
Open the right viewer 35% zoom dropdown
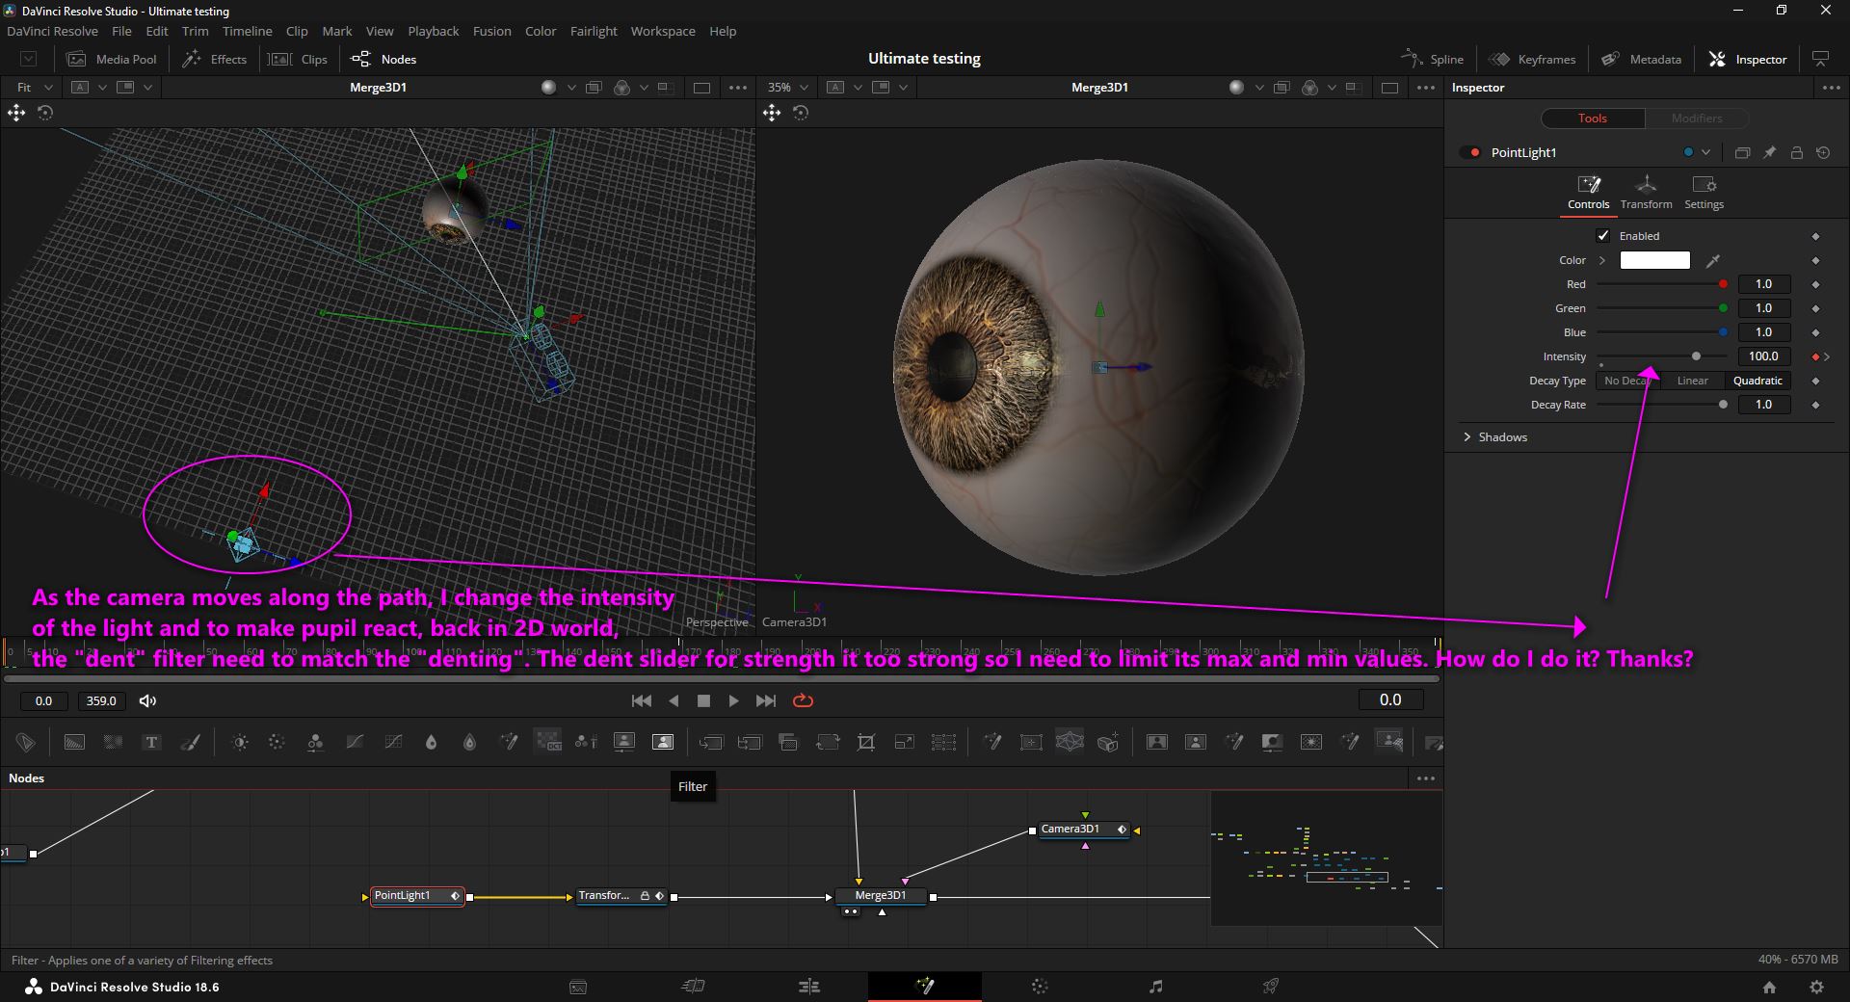click(787, 87)
